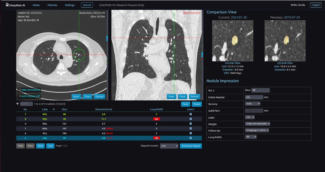Click the Entire Nodule size input field
Screen dimensions: 325x172
(x=254, y=97)
